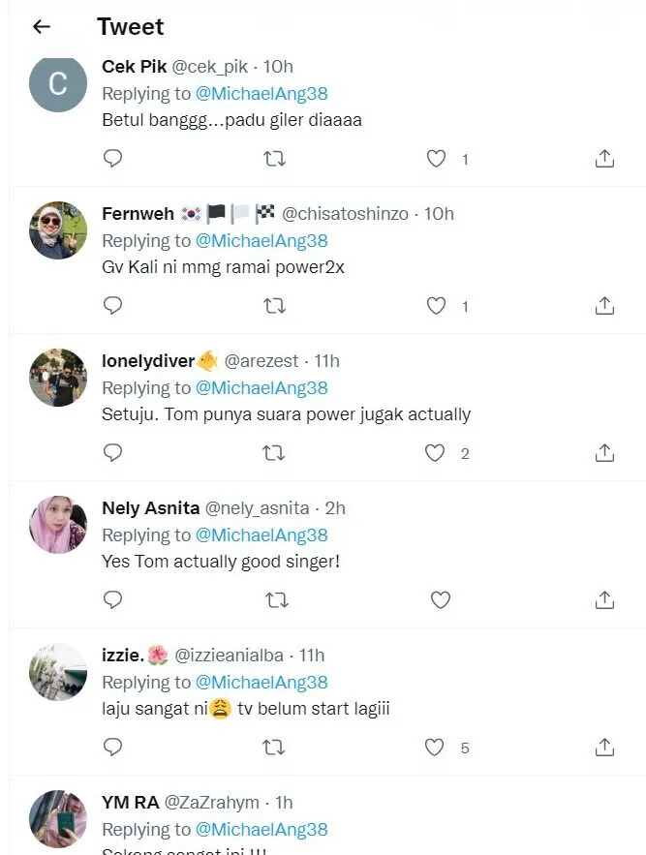
Task: Share Fernweh's tweet
Action: click(604, 306)
